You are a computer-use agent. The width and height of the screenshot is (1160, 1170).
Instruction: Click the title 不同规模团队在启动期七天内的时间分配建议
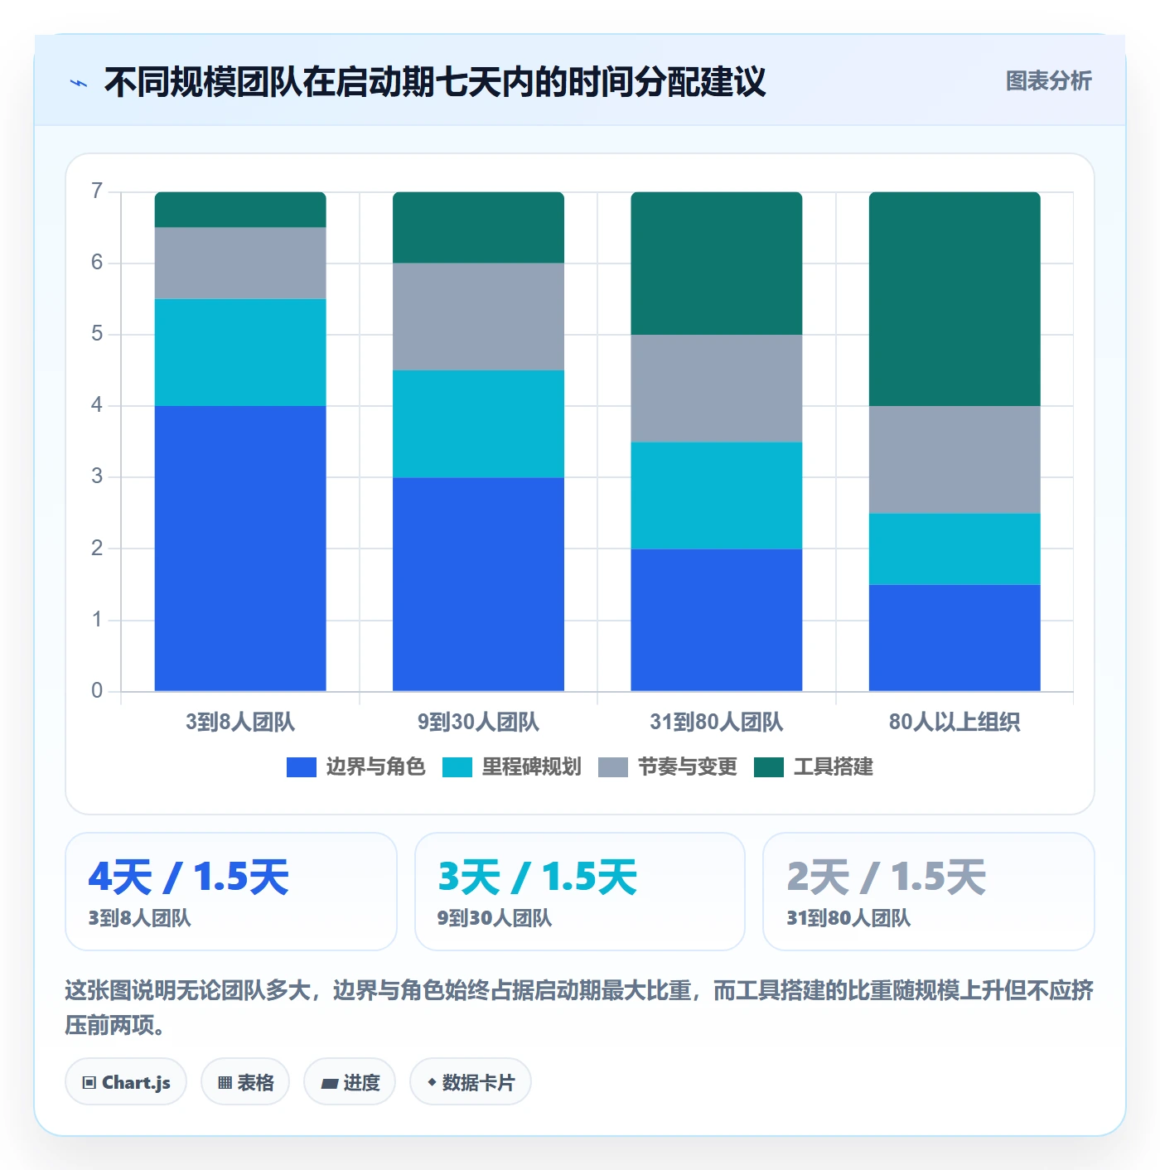[x=435, y=82]
